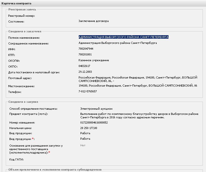206x172 pixels.
Task: Click the Реестровый номер label
Action: [21, 16]
